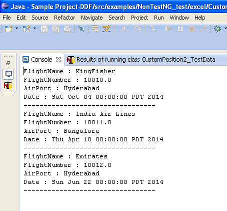The image size is (227, 211).
Task: Click the Suspend pause icon
Action: 180,29
